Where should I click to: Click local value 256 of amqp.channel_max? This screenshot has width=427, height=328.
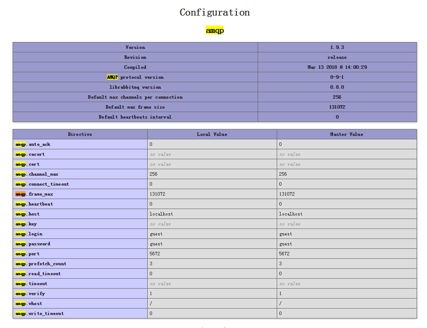(154, 174)
